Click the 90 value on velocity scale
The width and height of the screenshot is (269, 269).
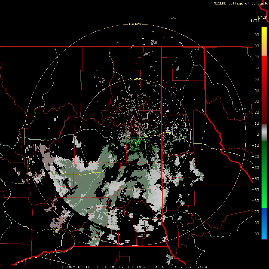(x=257, y=35)
